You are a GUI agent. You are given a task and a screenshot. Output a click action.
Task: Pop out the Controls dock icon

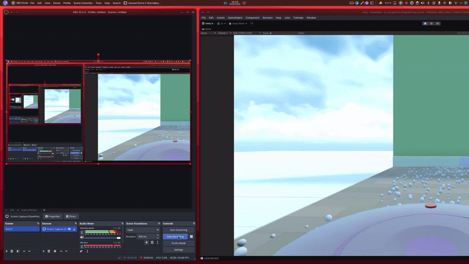(194, 223)
